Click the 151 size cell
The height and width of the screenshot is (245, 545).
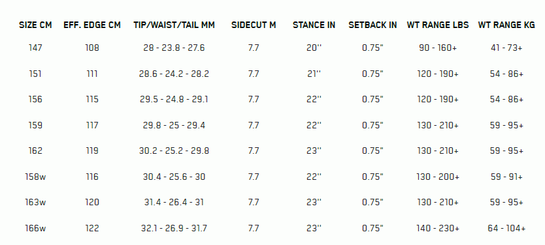(35, 74)
